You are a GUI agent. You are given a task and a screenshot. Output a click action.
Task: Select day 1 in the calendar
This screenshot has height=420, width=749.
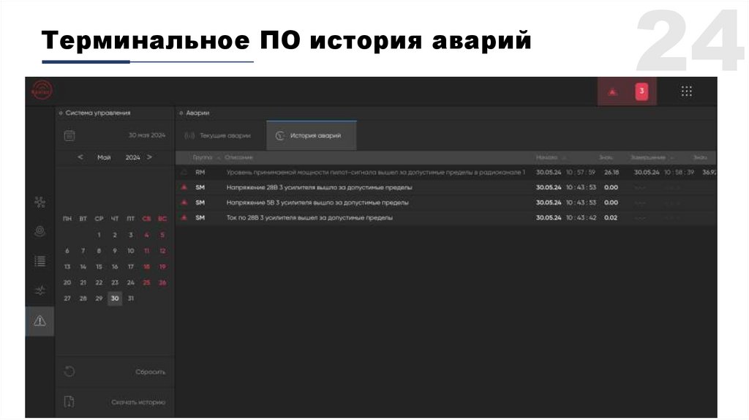pyautogui.click(x=99, y=235)
